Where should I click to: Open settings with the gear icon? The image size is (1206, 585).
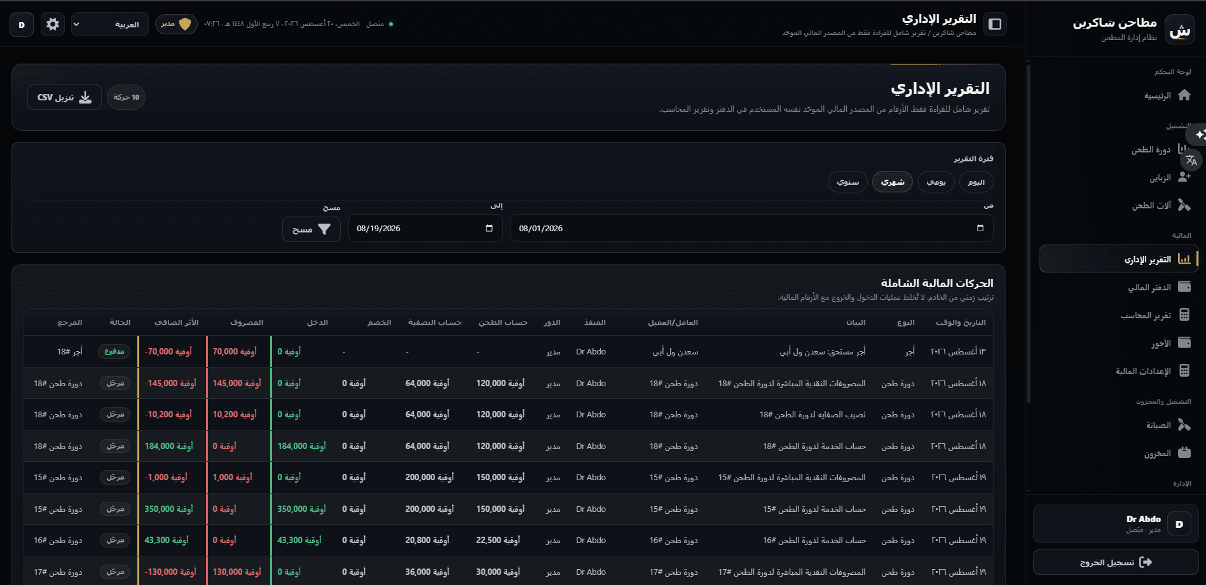coord(53,24)
